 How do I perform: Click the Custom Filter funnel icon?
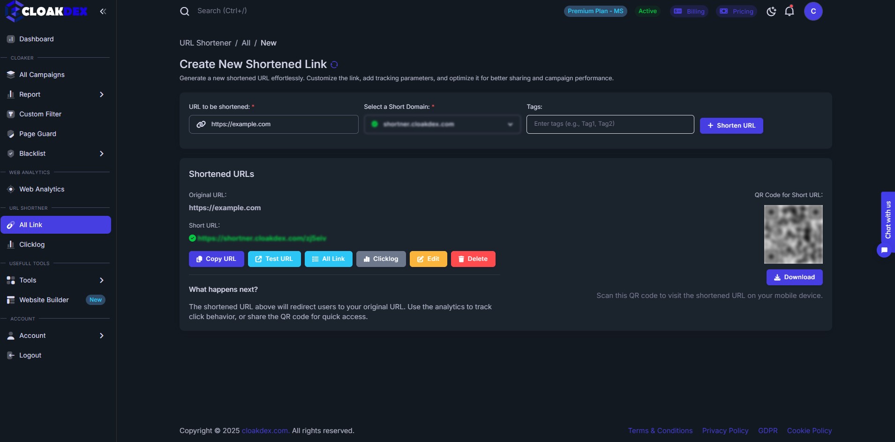(11, 114)
